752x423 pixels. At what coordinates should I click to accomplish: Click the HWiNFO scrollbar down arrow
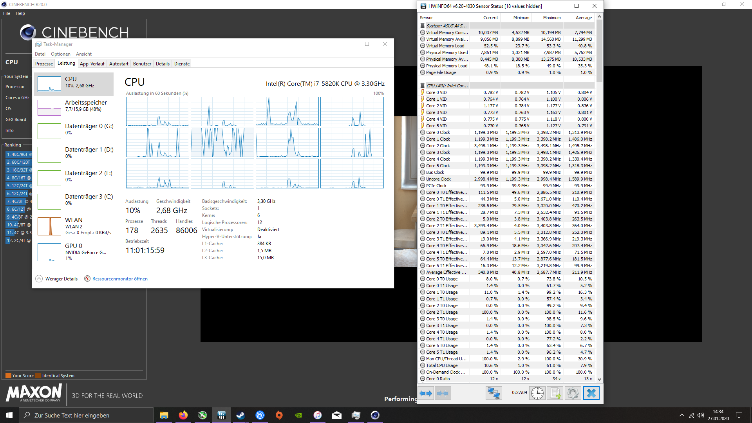(599, 379)
